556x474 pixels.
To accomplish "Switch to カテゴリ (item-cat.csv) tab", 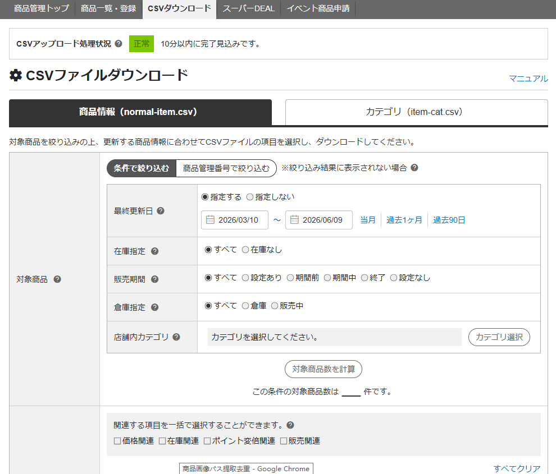I will (417, 112).
